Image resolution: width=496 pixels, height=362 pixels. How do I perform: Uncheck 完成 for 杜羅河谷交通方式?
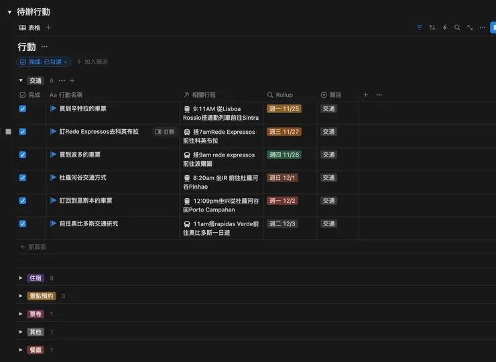coord(23,177)
